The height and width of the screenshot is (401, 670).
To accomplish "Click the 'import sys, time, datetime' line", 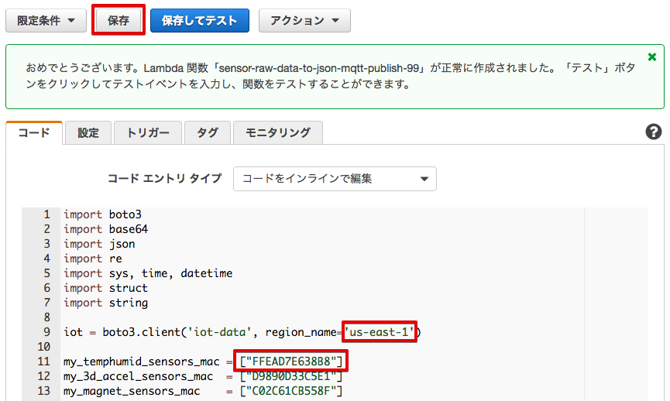I will tap(148, 273).
